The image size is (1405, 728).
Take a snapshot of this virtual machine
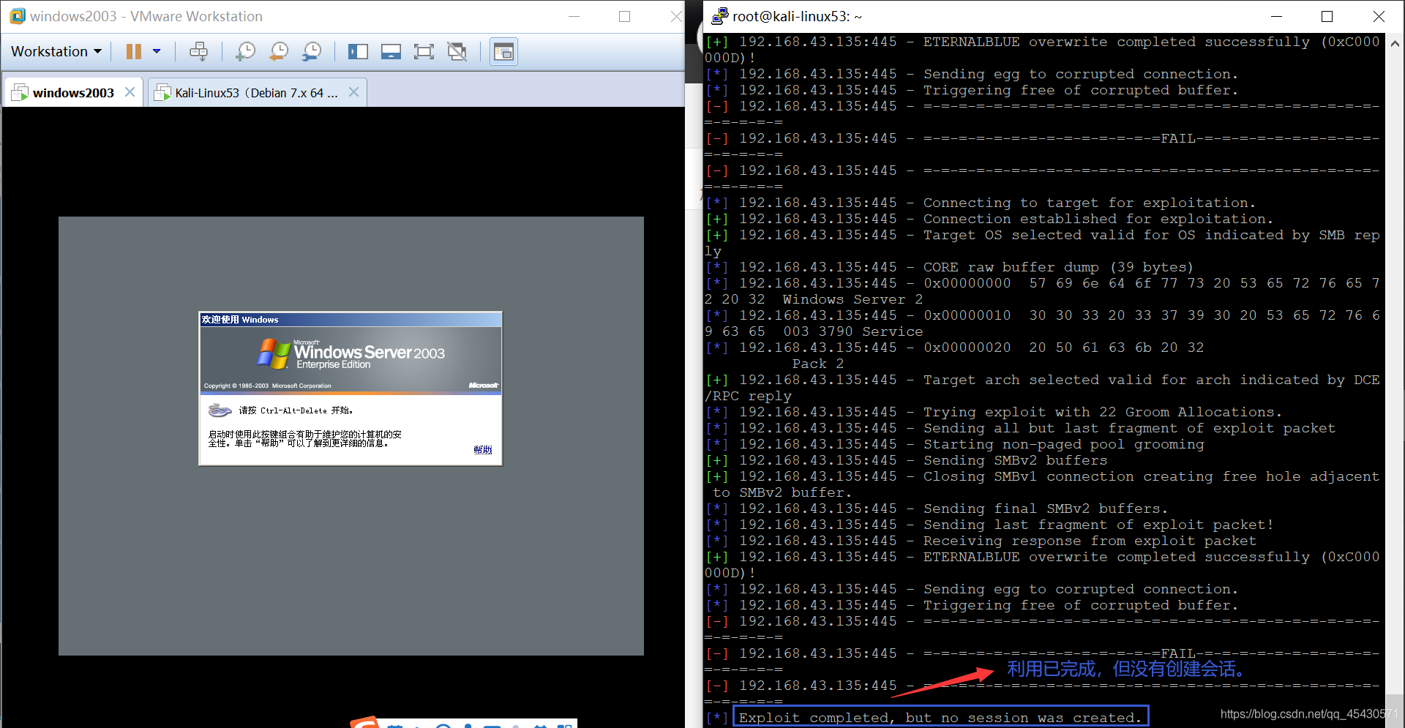246,51
